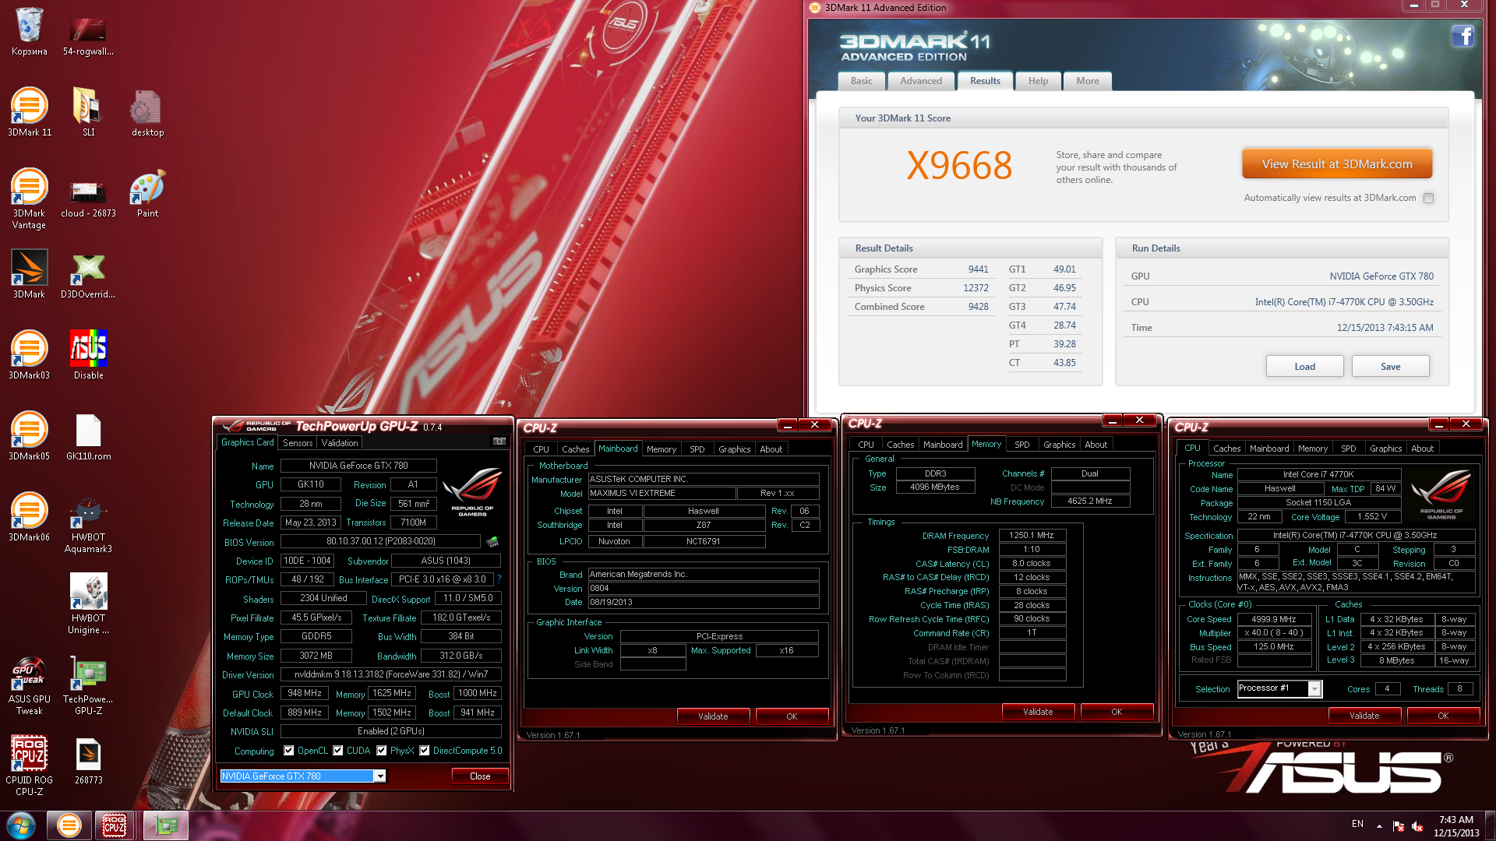
Task: Open the More tab in 3DMark 11
Action: [1088, 81]
